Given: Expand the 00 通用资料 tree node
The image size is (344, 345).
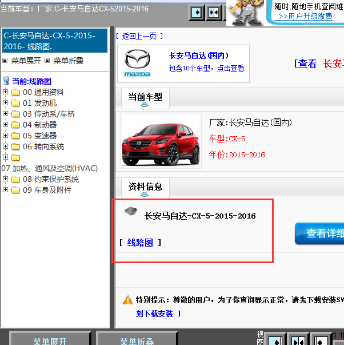Looking at the screenshot, I should click(5, 92).
